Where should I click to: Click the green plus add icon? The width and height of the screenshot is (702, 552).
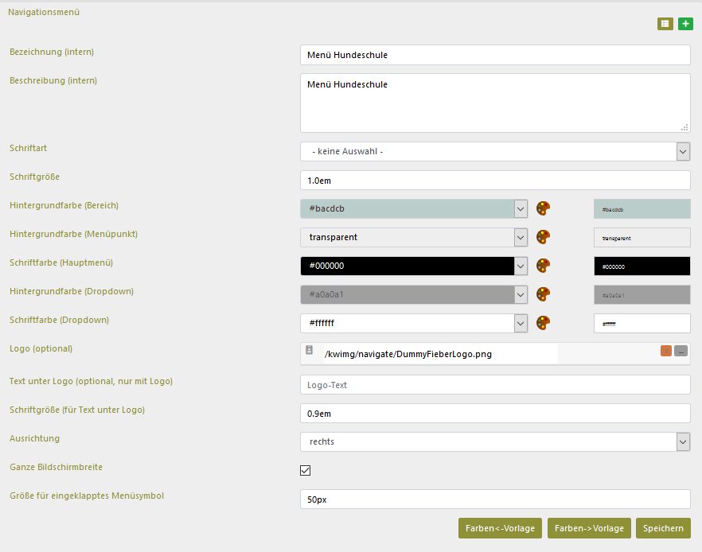tap(684, 25)
